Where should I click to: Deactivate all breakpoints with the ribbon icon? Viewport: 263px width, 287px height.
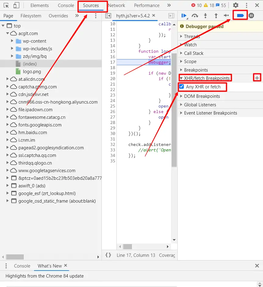[x=240, y=15]
